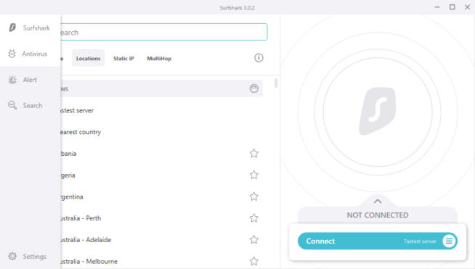
Task: Click the info icon beside MultiHop tab
Action: pyautogui.click(x=259, y=58)
